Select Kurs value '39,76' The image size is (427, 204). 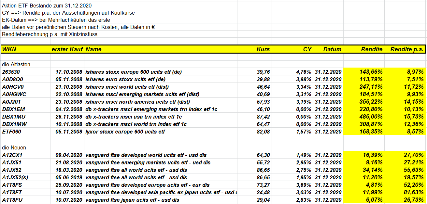263,72
